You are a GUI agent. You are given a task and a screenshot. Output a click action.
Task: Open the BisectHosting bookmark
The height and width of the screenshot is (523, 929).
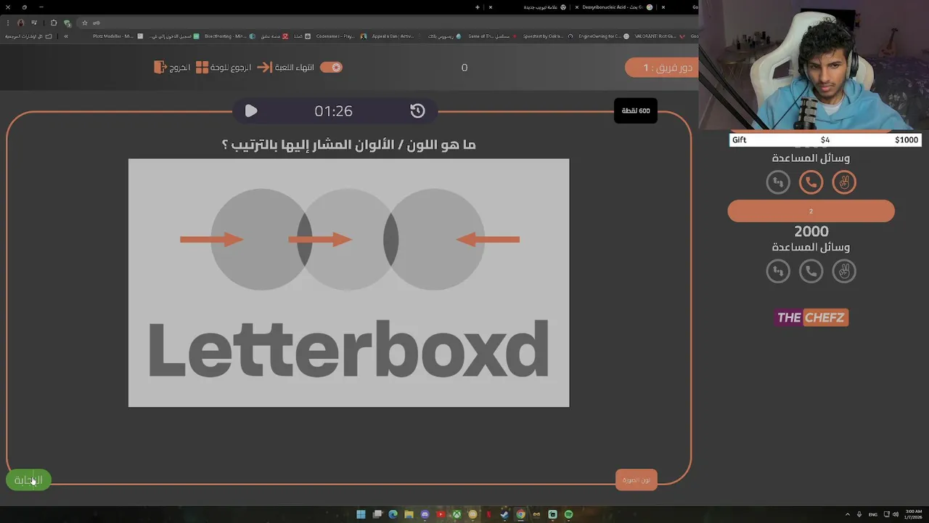229,36
